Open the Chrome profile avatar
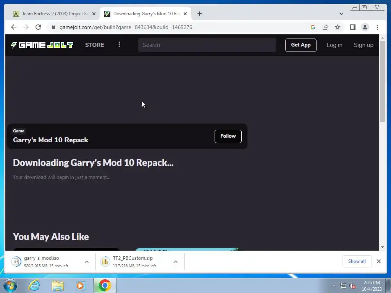Image resolution: width=391 pixels, height=293 pixels. coord(365,27)
